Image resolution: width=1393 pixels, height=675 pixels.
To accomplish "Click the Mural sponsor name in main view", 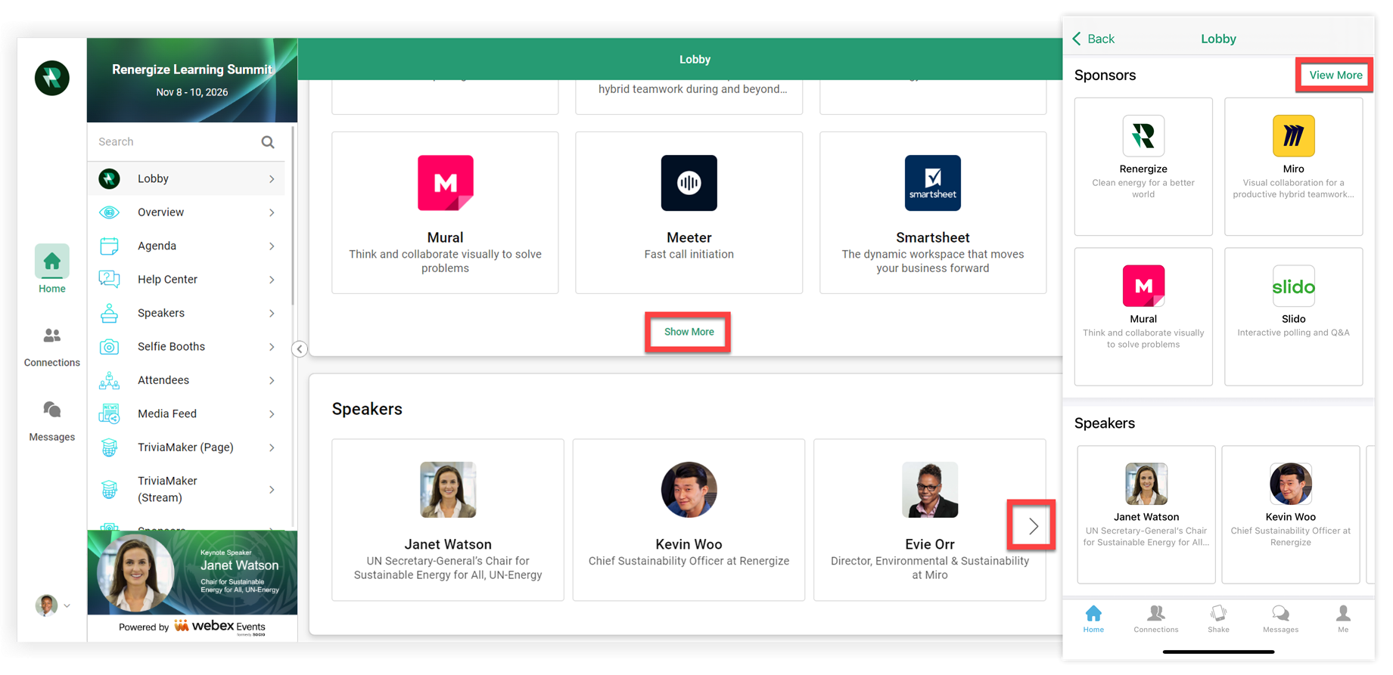I will pos(445,237).
